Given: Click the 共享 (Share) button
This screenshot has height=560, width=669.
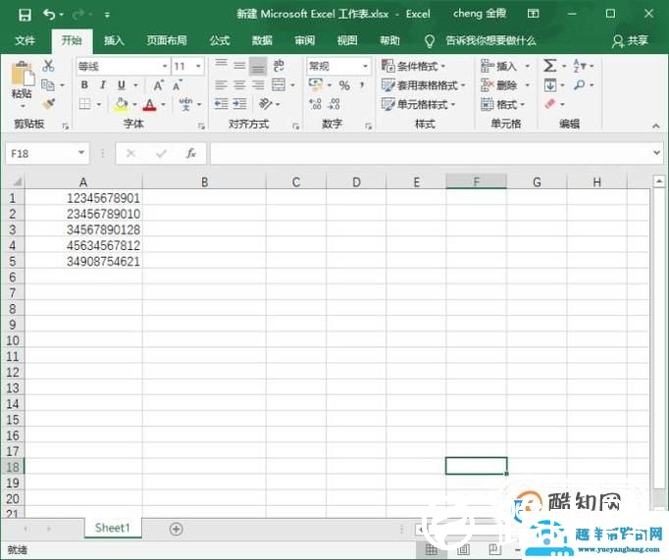Looking at the screenshot, I should pyautogui.click(x=631, y=40).
